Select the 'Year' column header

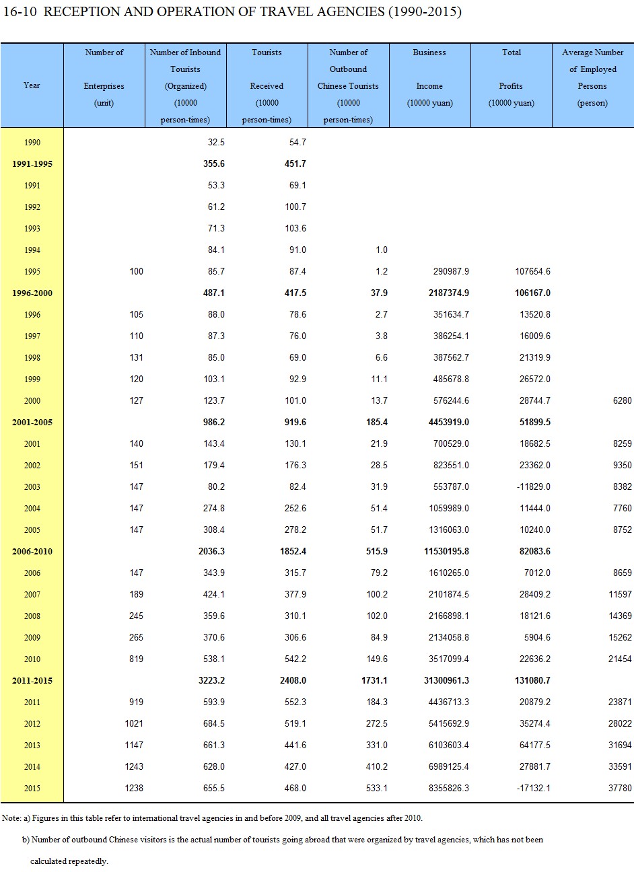pos(32,85)
